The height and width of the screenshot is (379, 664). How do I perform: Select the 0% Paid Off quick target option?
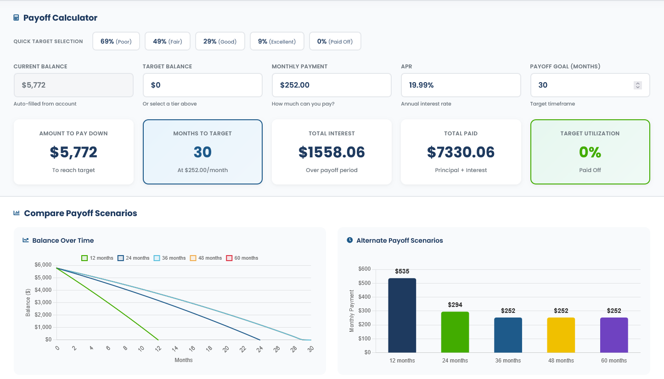(335, 41)
